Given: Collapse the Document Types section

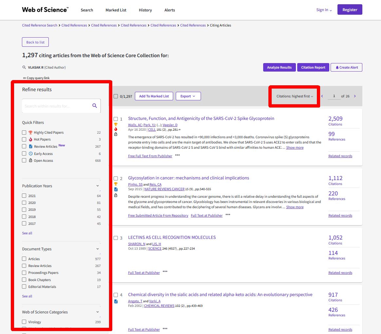Looking at the screenshot, I should [98, 249].
